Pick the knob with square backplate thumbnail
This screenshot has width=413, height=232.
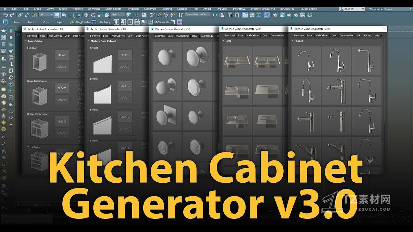pos(167,116)
